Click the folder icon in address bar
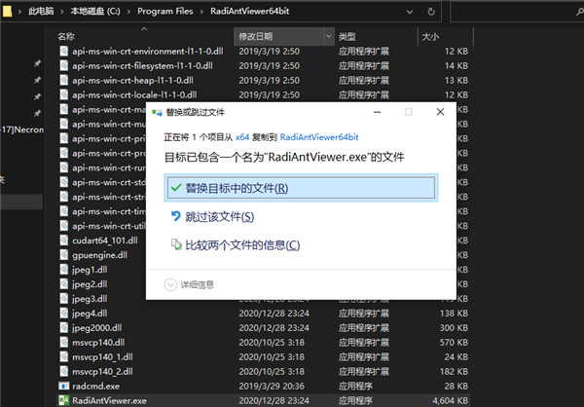 click(7, 11)
